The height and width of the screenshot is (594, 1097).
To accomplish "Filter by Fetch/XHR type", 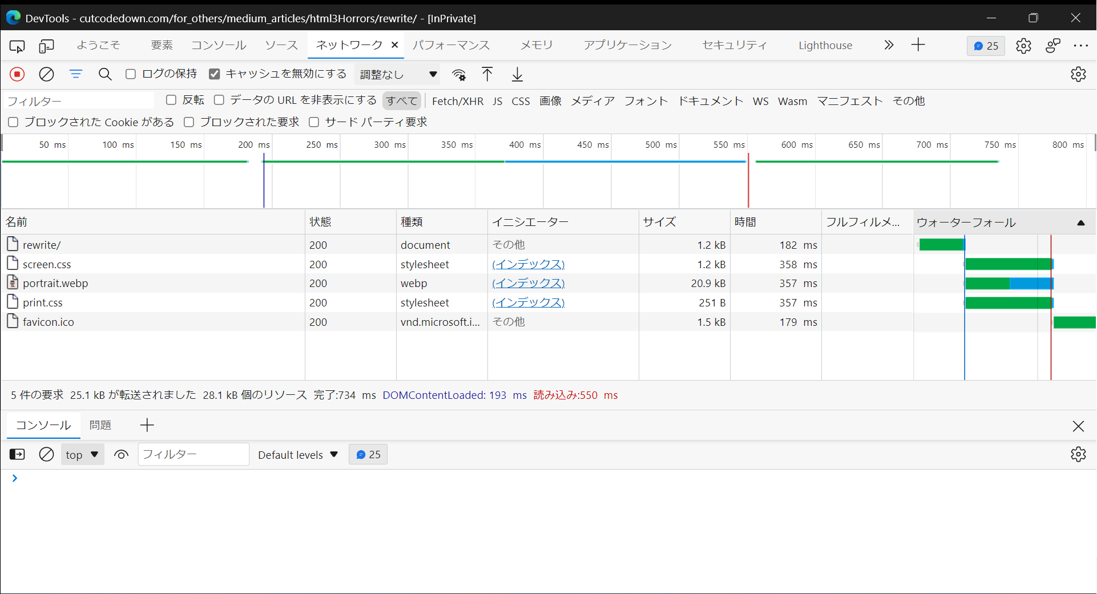I will [458, 101].
